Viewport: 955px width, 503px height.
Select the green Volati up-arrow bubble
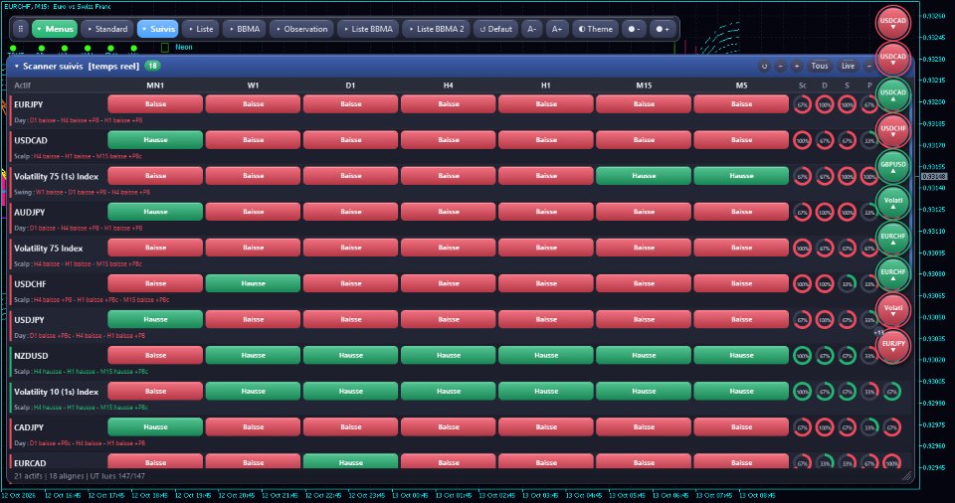(893, 203)
